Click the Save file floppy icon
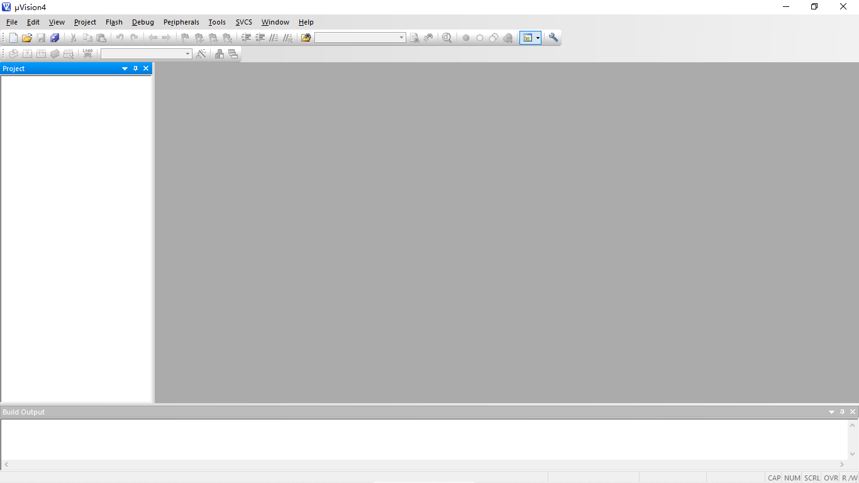The image size is (859, 483). 41,38
